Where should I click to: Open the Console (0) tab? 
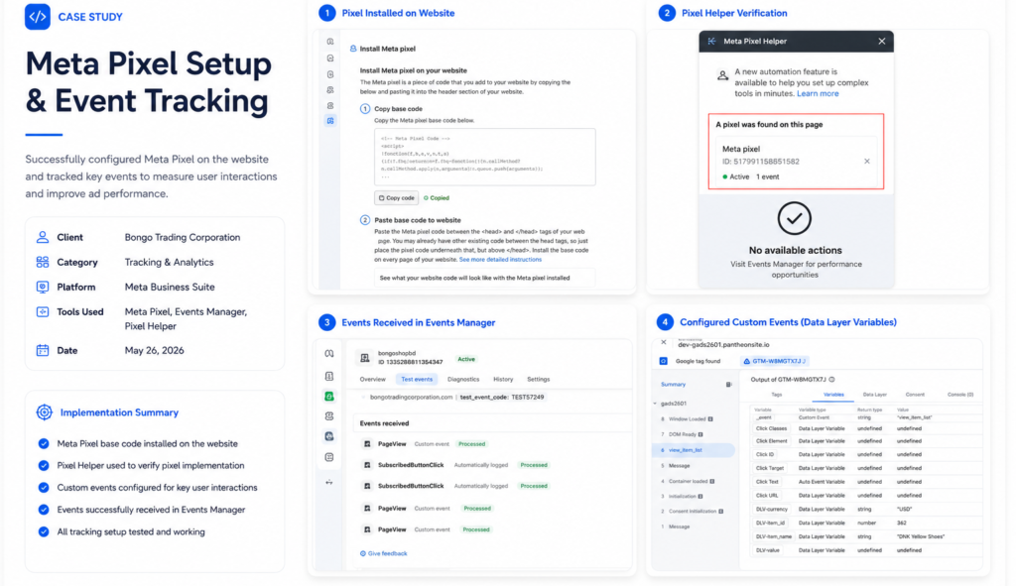pyautogui.click(x=960, y=395)
